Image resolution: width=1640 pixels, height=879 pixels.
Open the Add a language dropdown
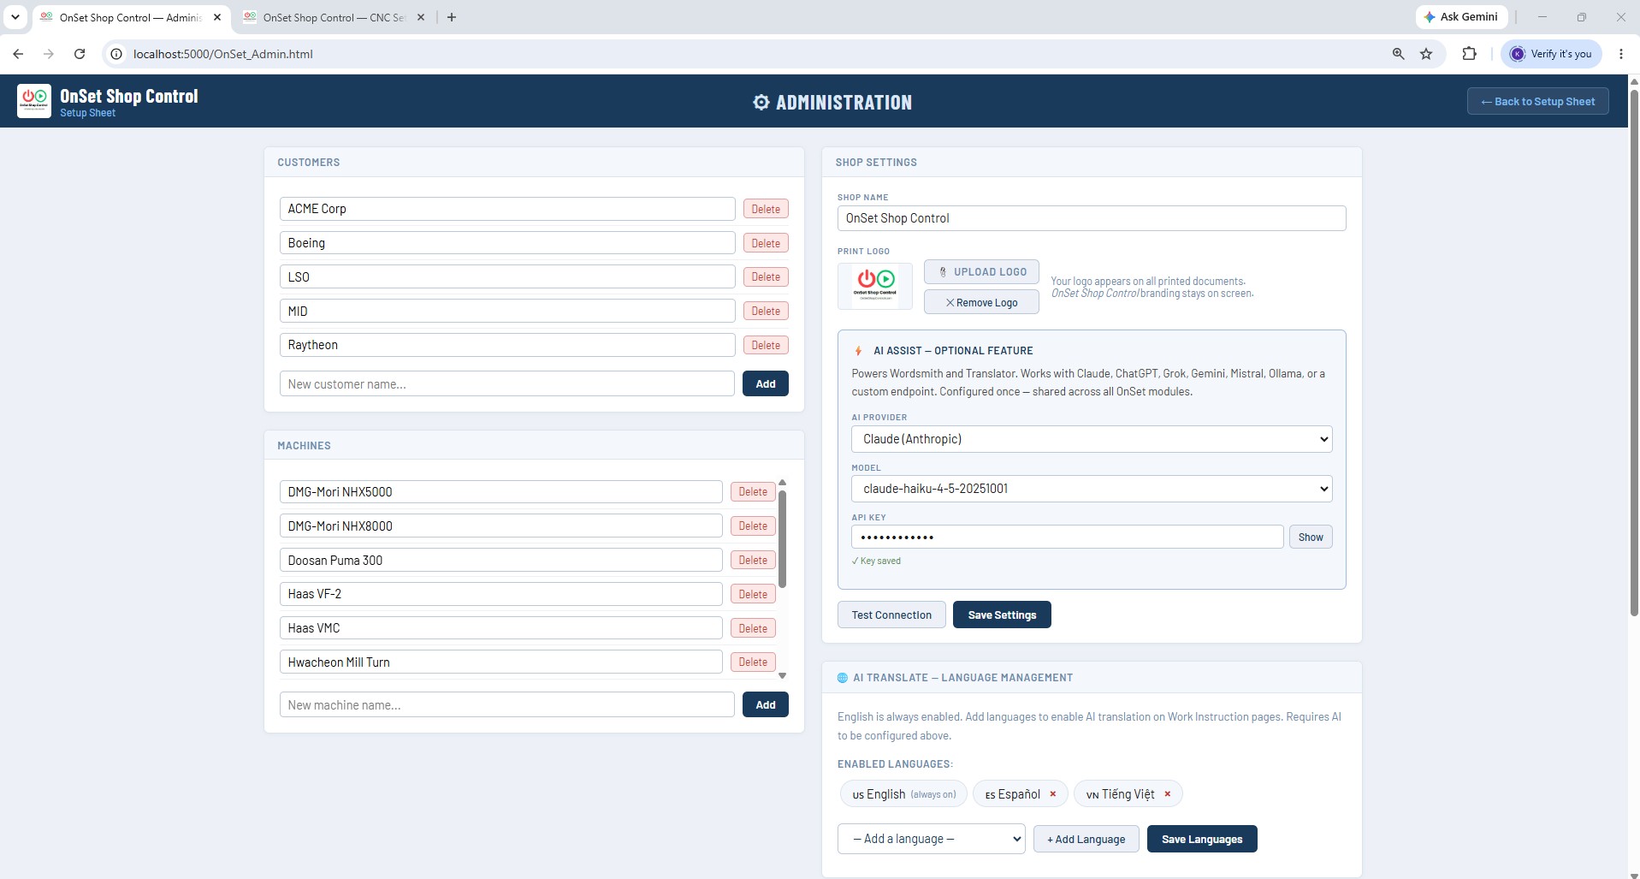pos(931,839)
